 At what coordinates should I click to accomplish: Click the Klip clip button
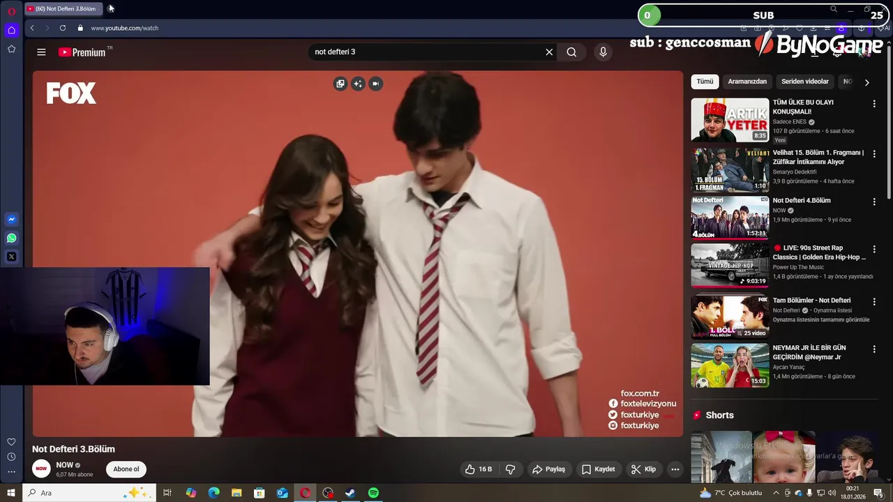[643, 469]
